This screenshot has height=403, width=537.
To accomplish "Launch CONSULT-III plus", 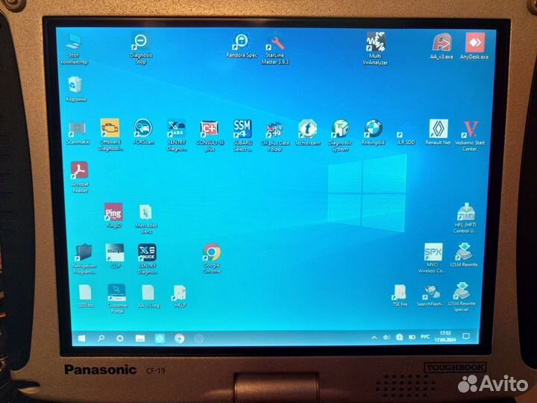I will point(210,135).
